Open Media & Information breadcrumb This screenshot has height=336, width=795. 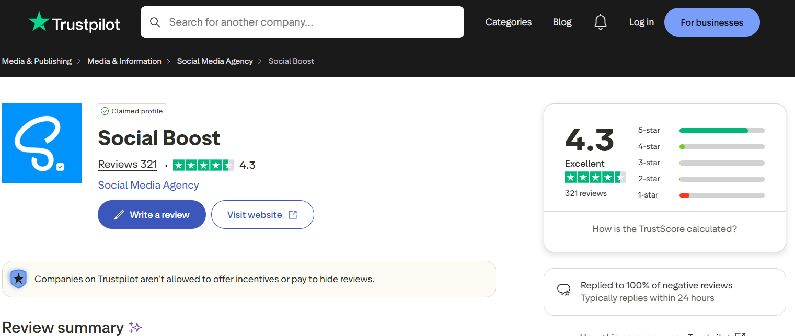coord(124,61)
